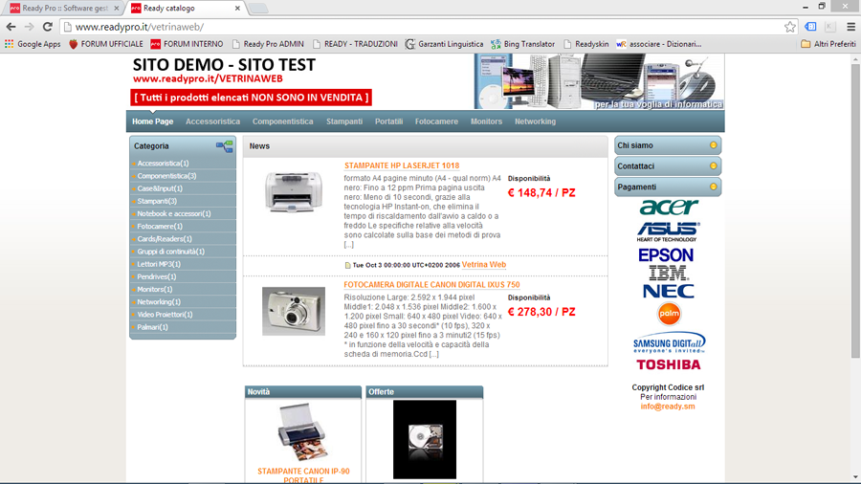The height and width of the screenshot is (484, 861).
Task: Select Cards/Readers(1) category
Action: pyautogui.click(x=165, y=239)
